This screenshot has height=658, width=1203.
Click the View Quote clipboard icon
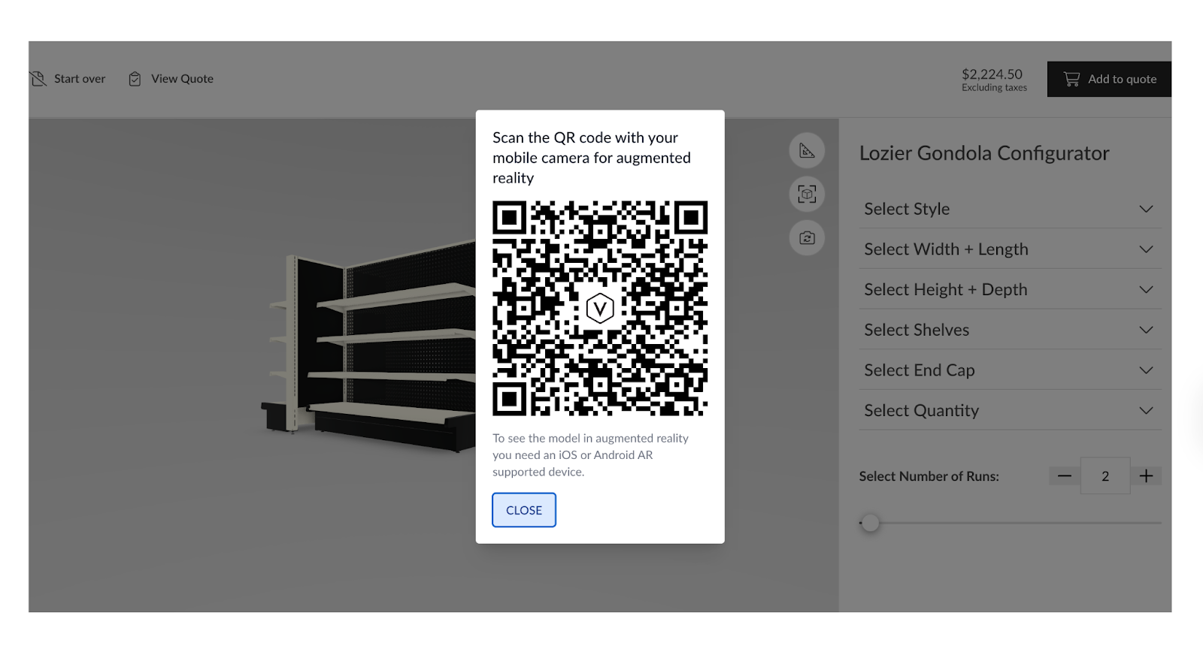(135, 79)
